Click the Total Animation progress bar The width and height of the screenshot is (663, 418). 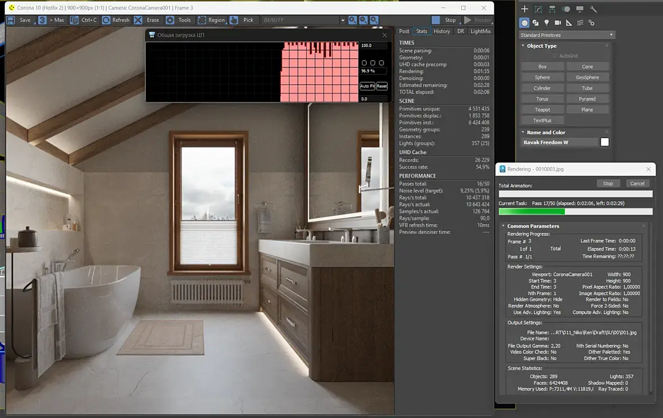(575, 194)
